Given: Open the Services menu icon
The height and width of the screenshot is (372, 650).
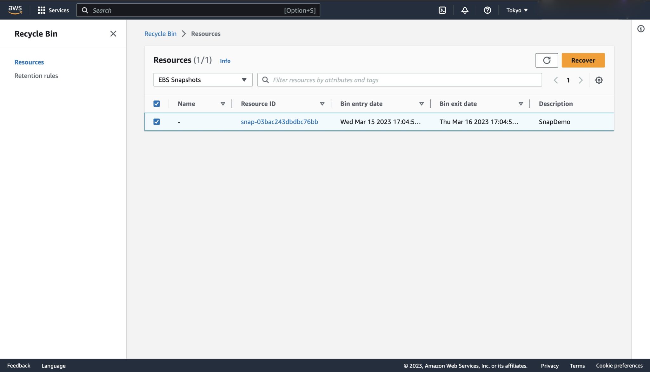Looking at the screenshot, I should [x=42, y=10].
